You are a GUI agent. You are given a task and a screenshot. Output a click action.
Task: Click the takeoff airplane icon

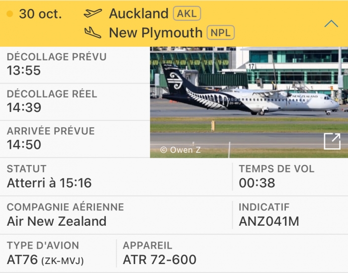(x=93, y=13)
